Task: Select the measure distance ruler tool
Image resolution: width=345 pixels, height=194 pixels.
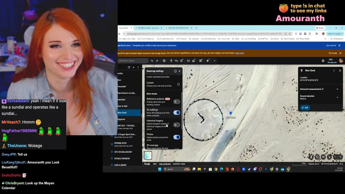Action: (x=188, y=61)
